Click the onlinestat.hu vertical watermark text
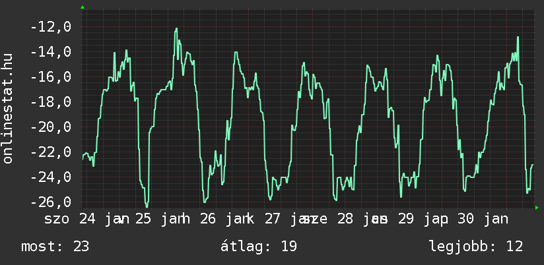Viewport: 544px width, 265px height. pyautogui.click(x=9, y=108)
